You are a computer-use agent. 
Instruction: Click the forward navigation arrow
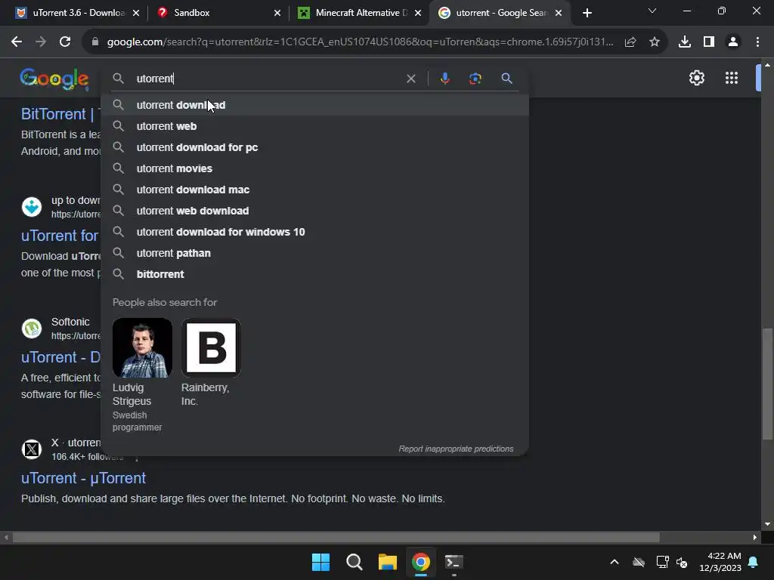click(x=41, y=42)
